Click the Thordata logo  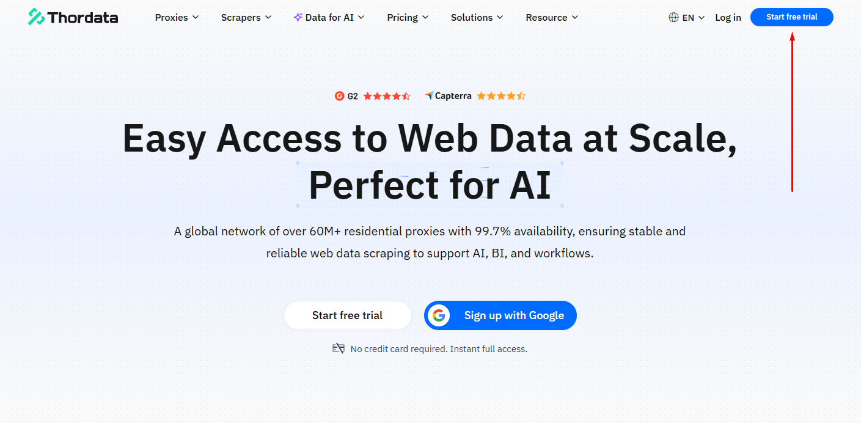pos(73,17)
